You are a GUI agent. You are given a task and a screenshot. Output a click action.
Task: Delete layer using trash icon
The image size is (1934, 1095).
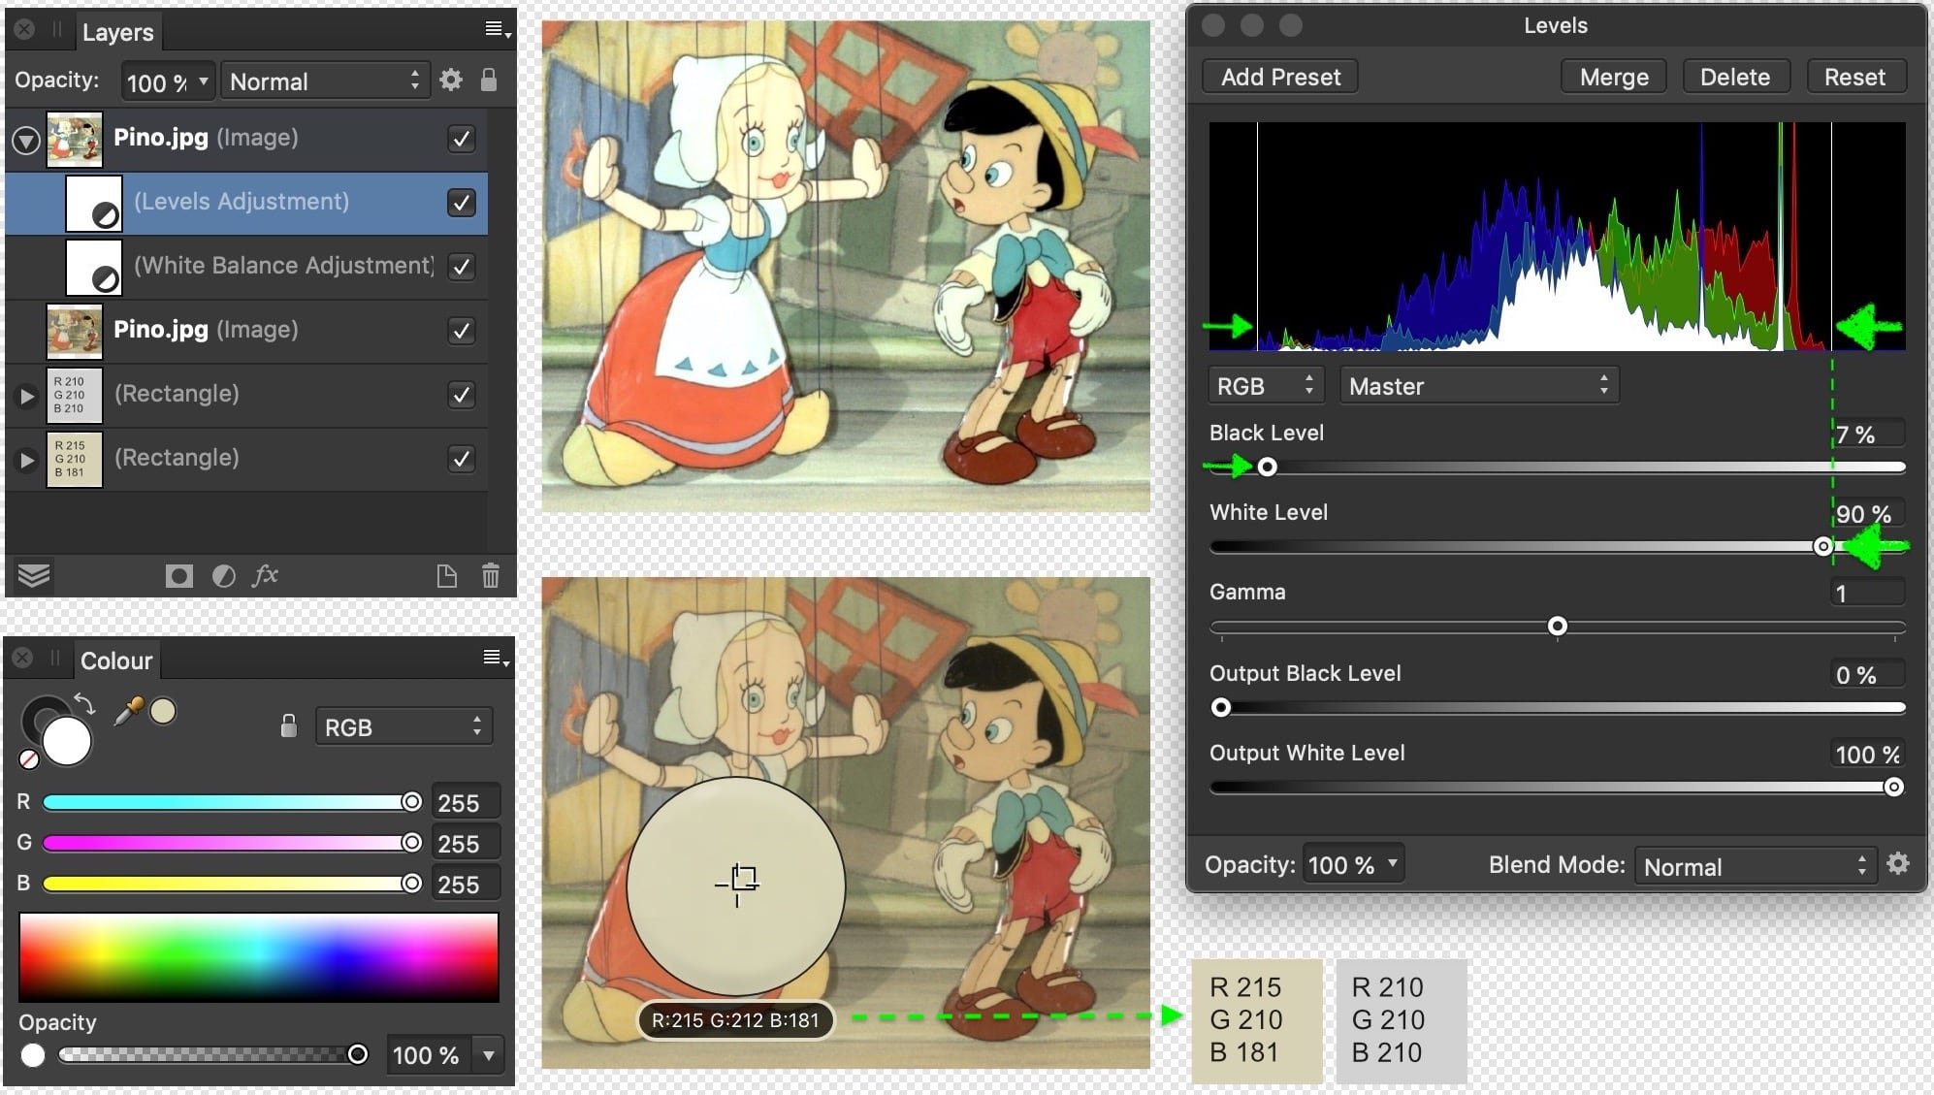(491, 576)
